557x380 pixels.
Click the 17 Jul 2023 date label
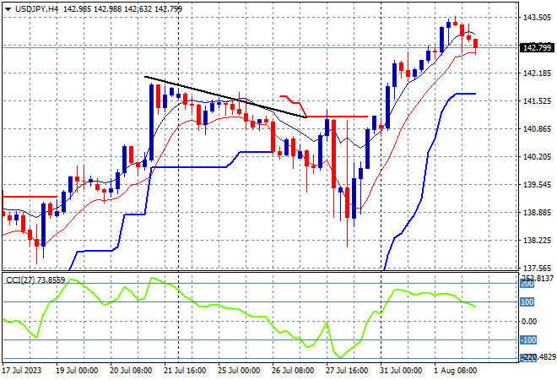pos(22,371)
